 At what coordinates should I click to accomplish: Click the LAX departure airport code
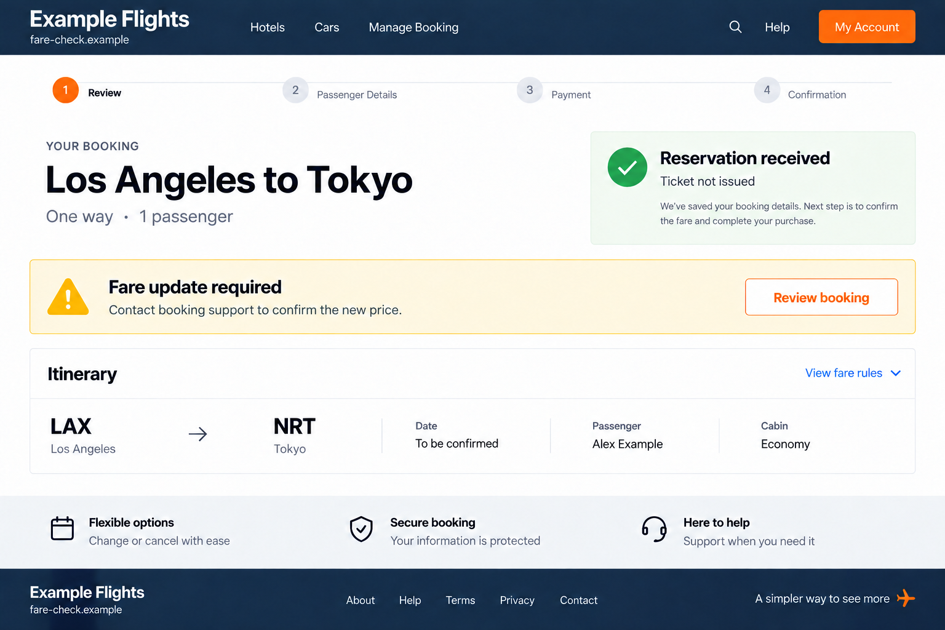pos(71,426)
